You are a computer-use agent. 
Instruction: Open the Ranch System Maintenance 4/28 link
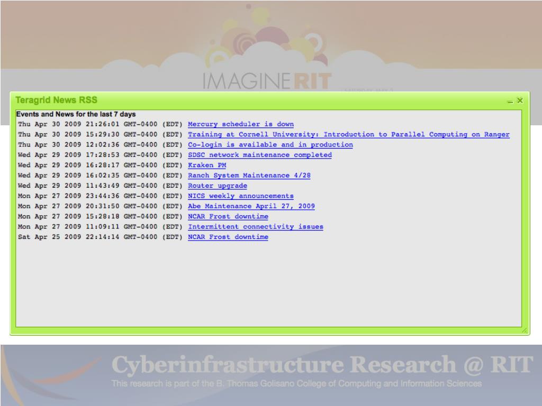point(249,176)
